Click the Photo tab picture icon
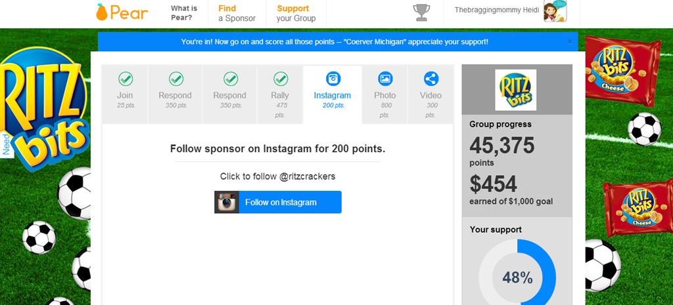673x305 pixels. coord(385,79)
